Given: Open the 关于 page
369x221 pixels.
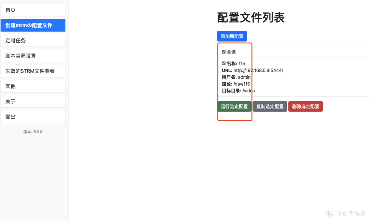Looking at the screenshot, I should tap(33, 102).
